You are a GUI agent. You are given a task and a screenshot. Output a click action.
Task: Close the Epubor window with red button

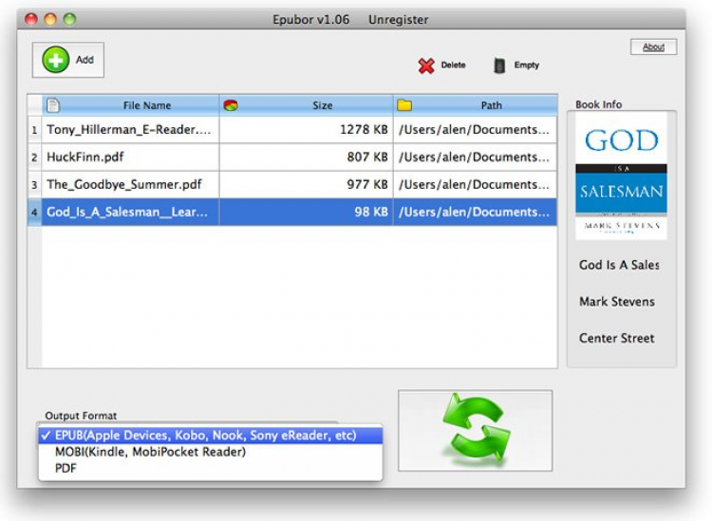pos(31,20)
